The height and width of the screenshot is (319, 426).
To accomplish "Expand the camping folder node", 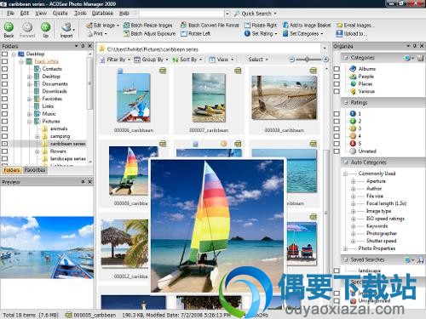I will click(x=37, y=136).
